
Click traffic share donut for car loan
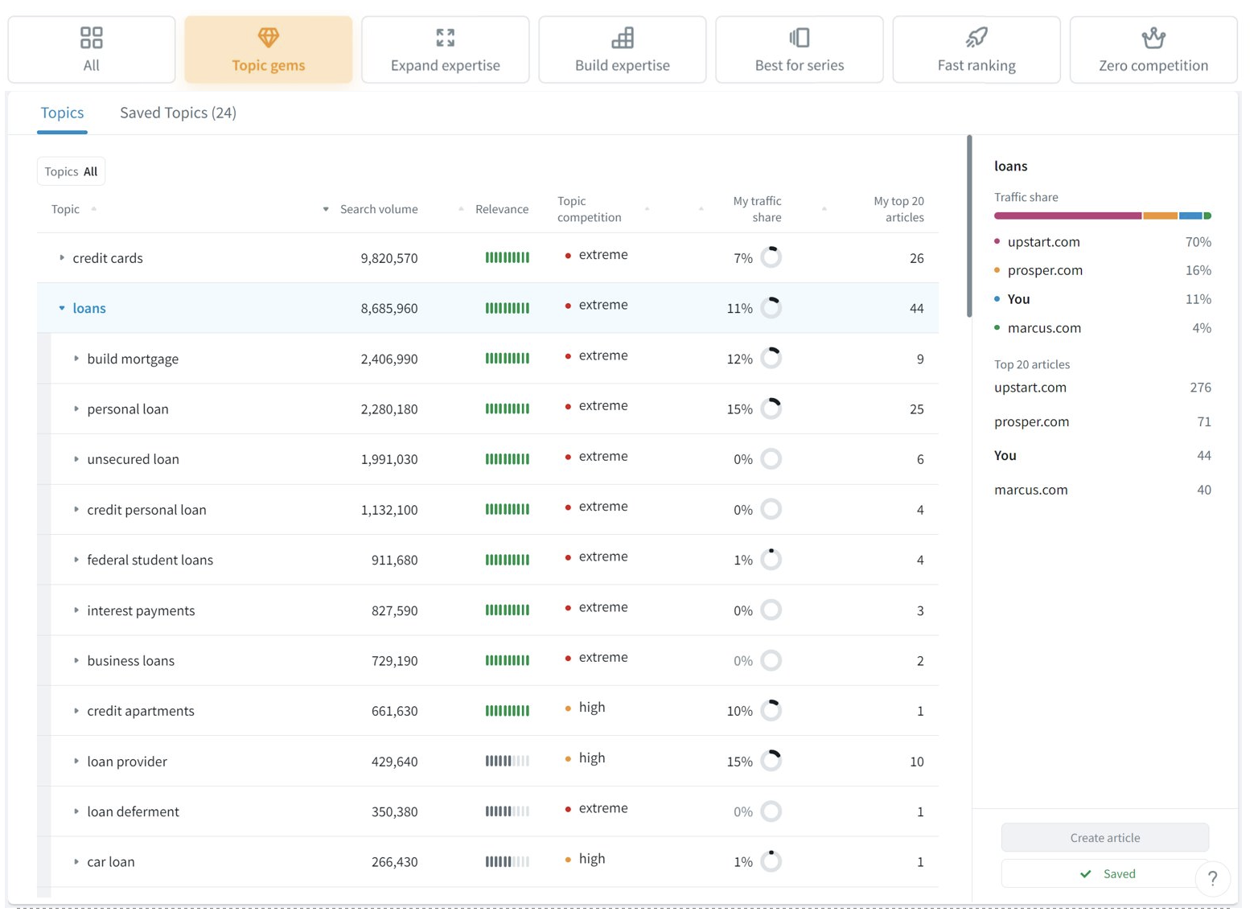(x=771, y=861)
